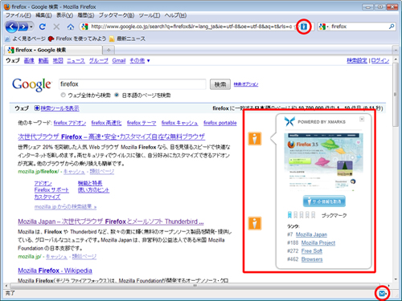Click the URL address bar
Image resolution: width=402 pixels, height=301 pixels.
coord(191,26)
